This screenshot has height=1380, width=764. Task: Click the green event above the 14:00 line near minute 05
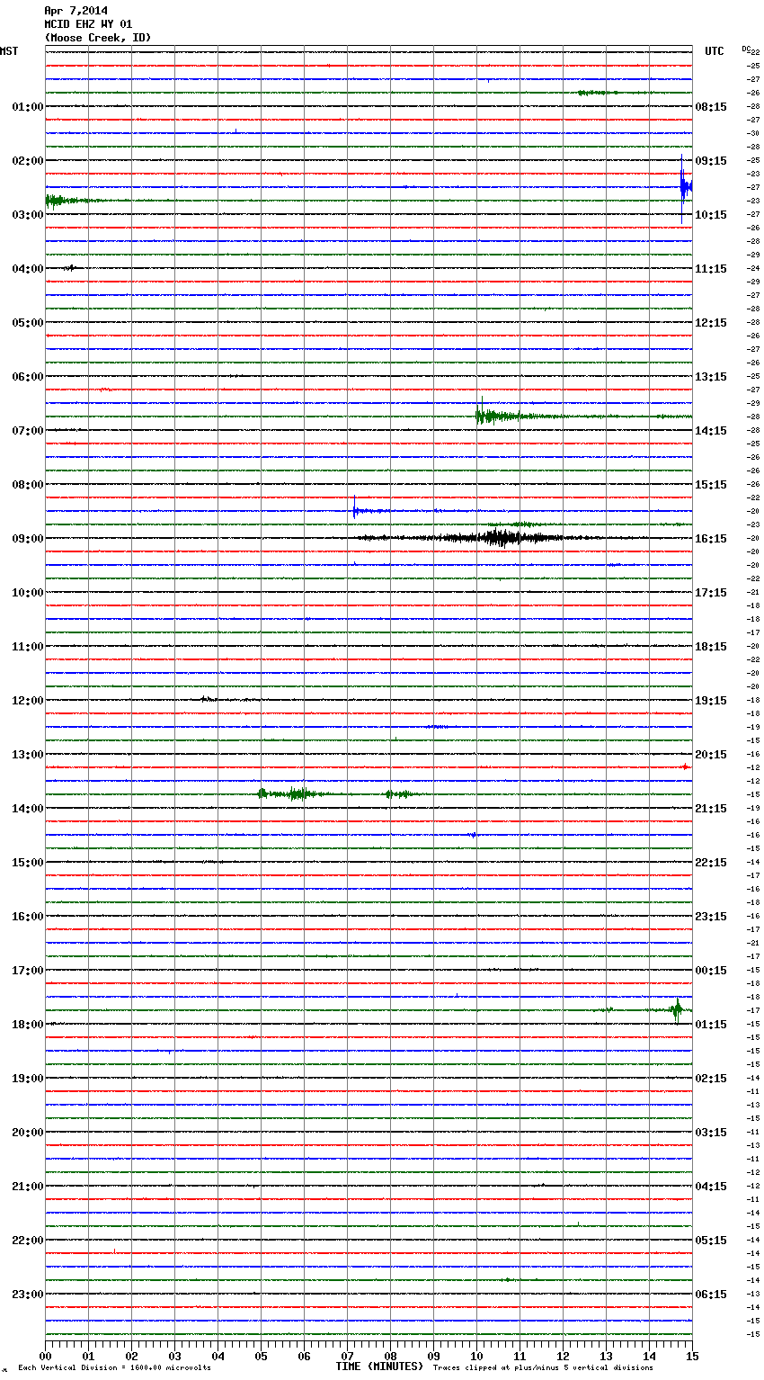click(x=295, y=793)
